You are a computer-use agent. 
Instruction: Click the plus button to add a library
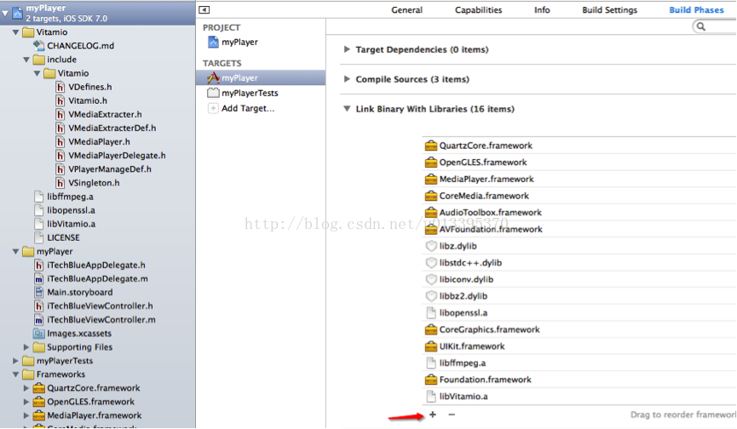click(433, 415)
